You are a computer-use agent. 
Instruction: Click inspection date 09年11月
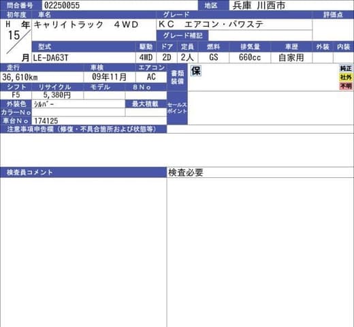(109, 77)
